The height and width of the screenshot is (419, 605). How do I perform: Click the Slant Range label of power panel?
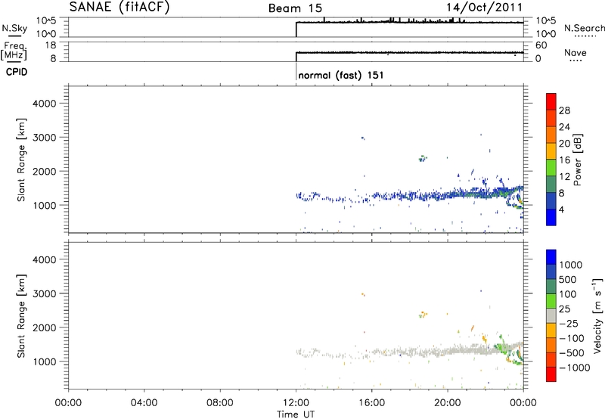click(21, 160)
